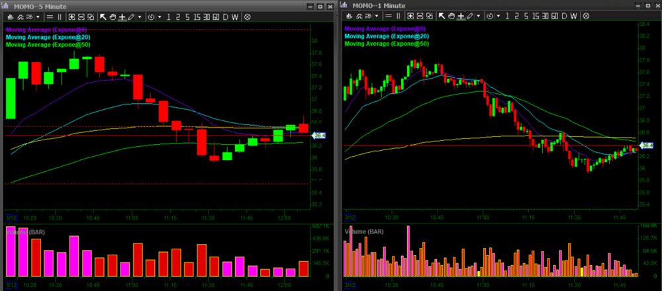Select the W weekly interval in 1 Minute chart
The image size is (662, 291).
(x=575, y=16)
